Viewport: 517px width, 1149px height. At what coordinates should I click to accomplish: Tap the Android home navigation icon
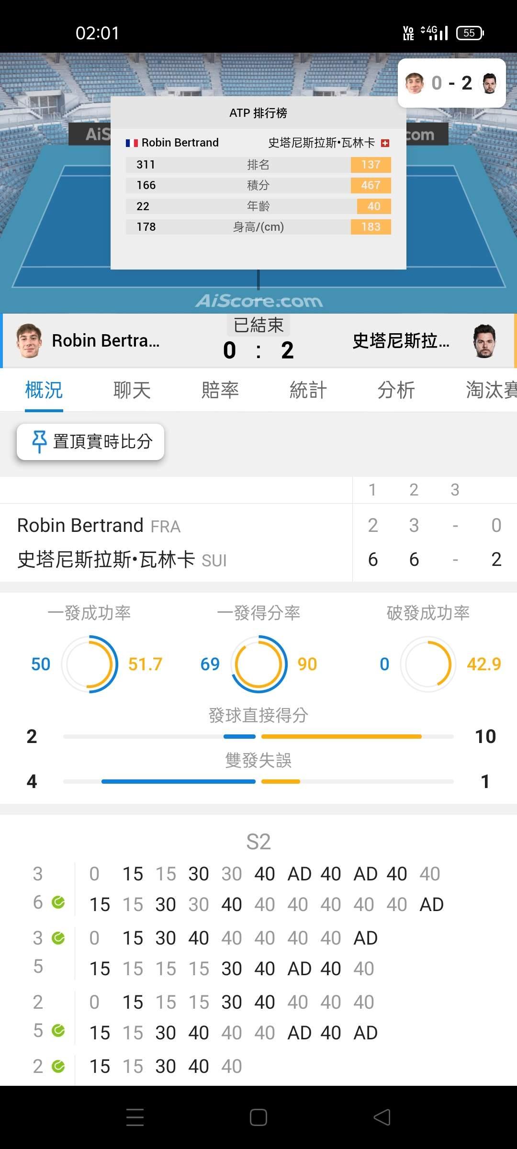pyautogui.click(x=258, y=1117)
